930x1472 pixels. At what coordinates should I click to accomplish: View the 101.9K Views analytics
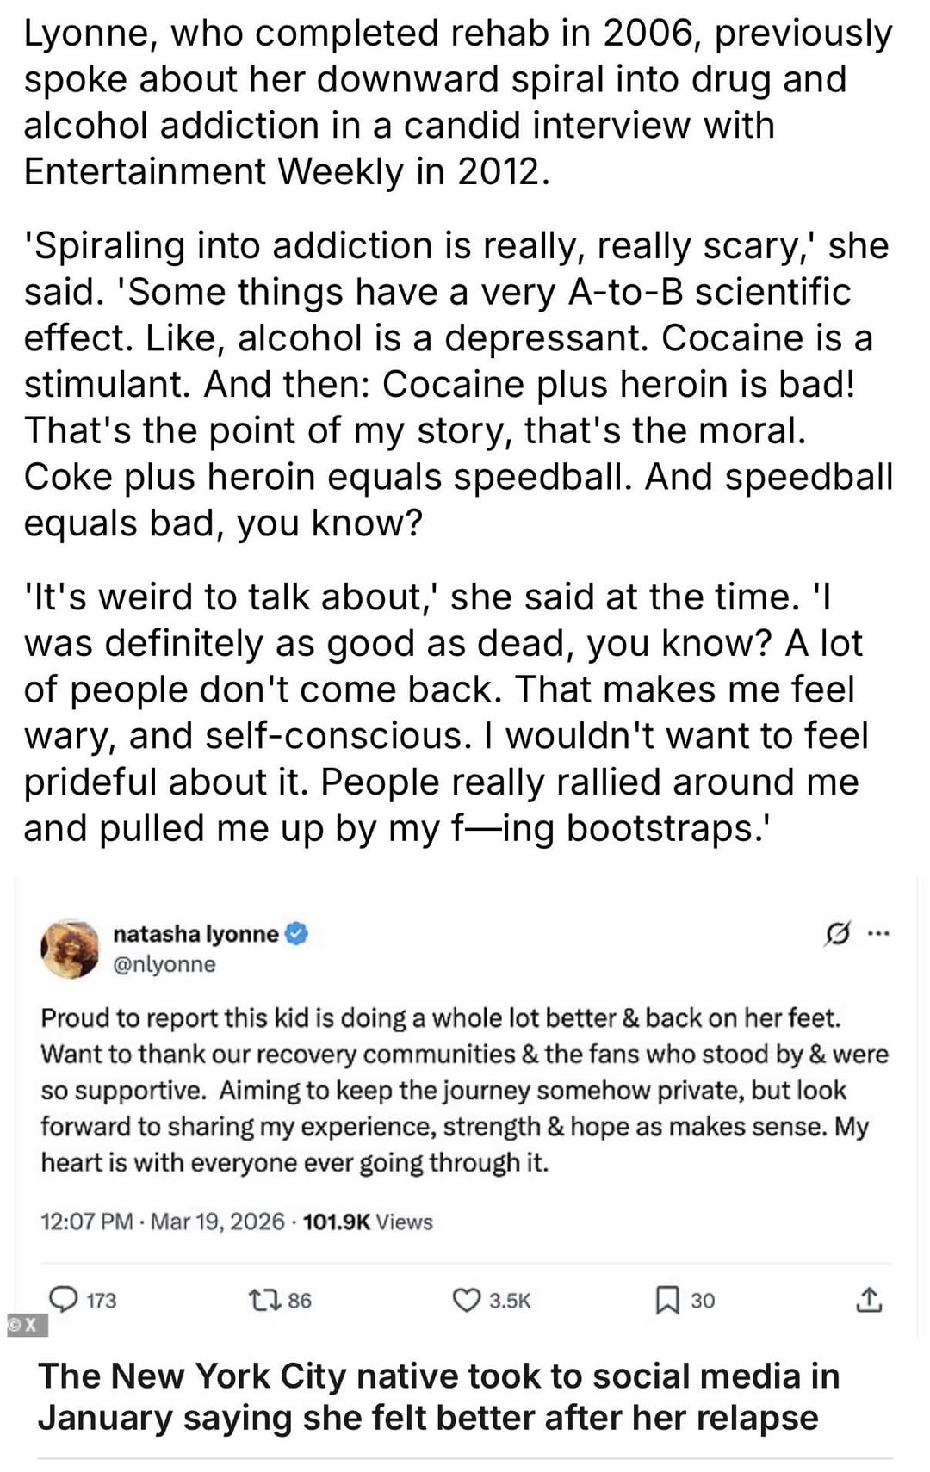[x=368, y=1222]
